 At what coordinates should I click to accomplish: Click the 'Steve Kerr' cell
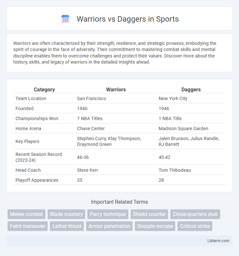116,170
